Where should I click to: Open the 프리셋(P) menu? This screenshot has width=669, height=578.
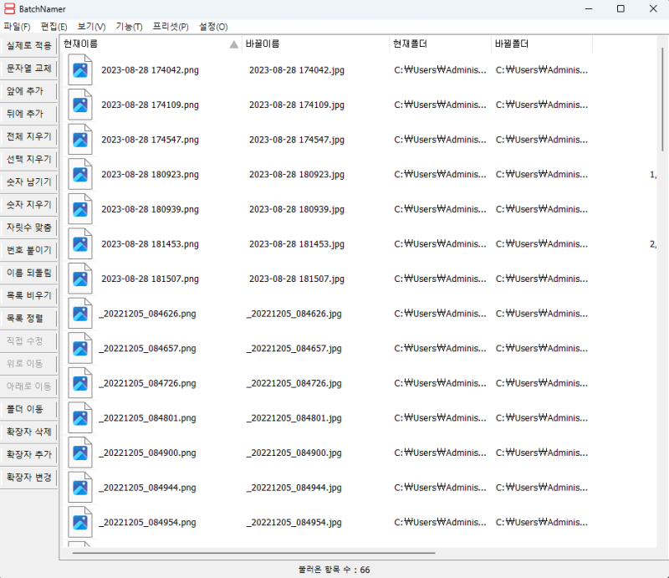[x=168, y=26]
